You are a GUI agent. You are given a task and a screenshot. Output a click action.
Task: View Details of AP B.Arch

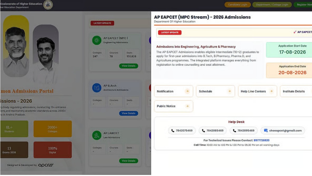[128, 113]
